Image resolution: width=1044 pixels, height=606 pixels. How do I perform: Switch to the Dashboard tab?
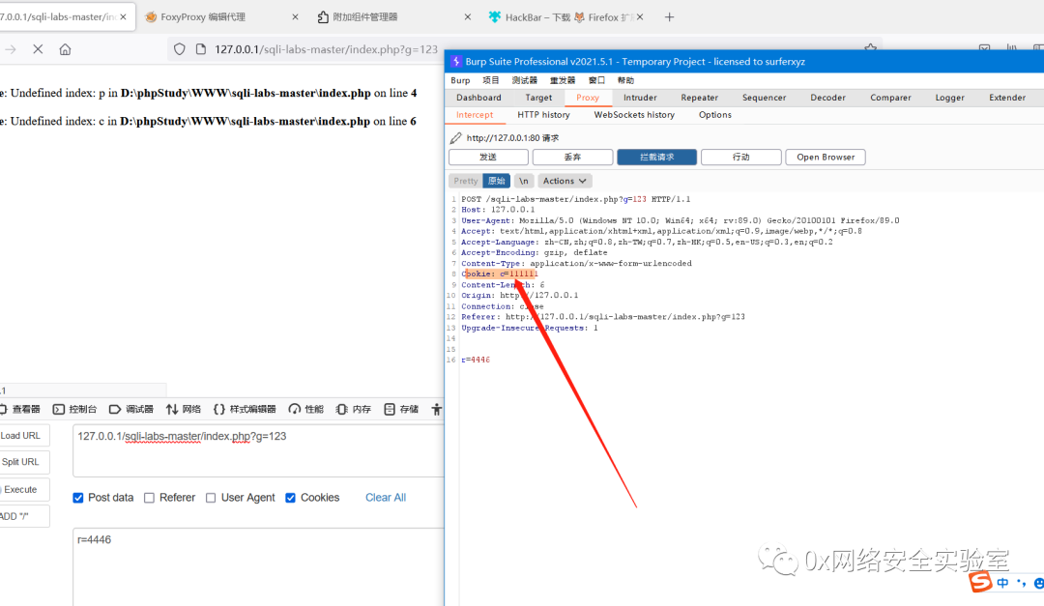point(478,98)
